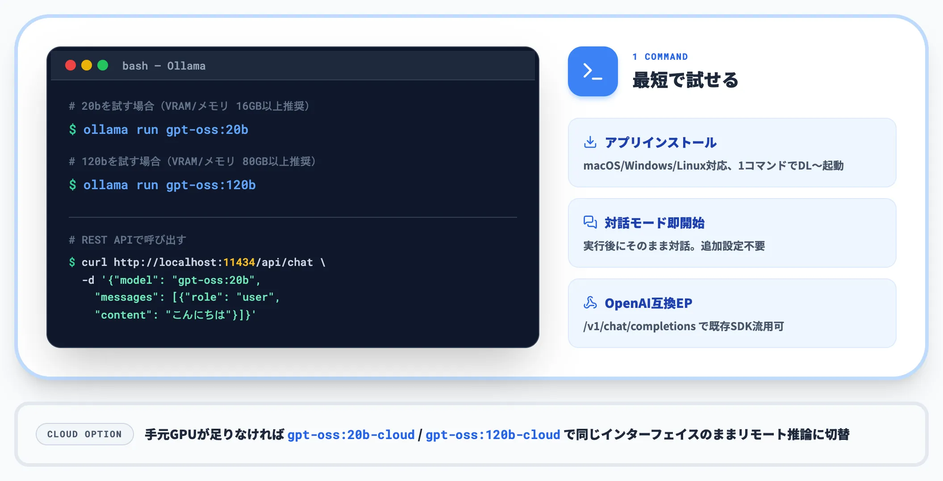This screenshot has width=943, height=481.
Task: Click the 手元GPUが足りなければ text
Action: tap(214, 435)
